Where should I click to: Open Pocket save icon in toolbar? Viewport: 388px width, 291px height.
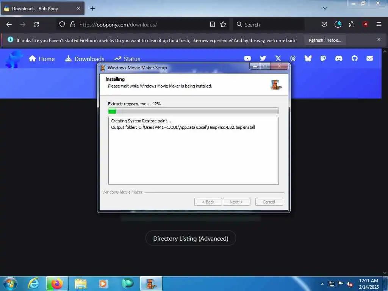tap(324, 24)
